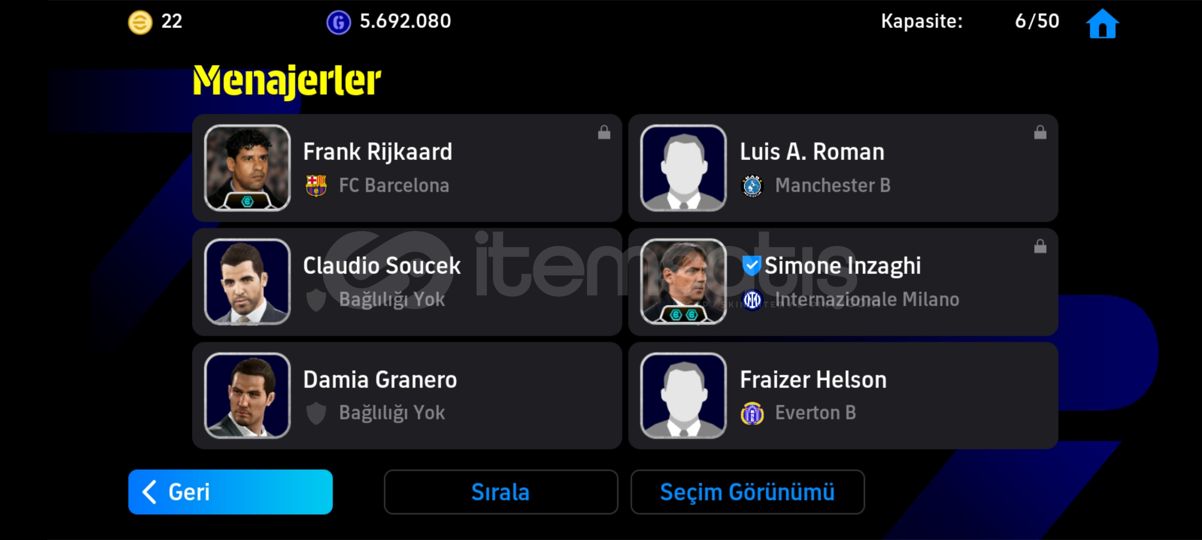Go back with the Geri button
Screen dimensions: 1202x540
click(230, 492)
